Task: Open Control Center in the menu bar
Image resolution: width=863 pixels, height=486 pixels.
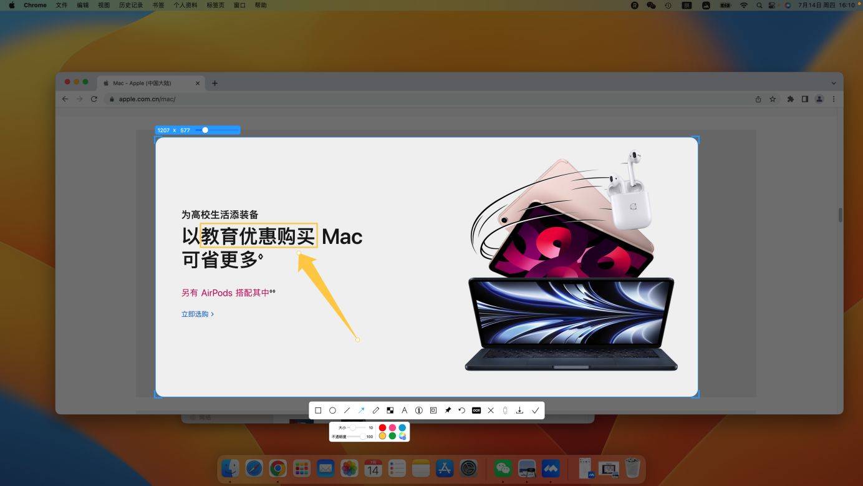Action: coord(772,5)
